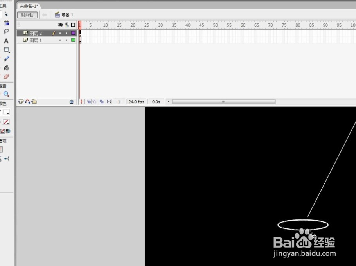356x266 pixels.
Task: Select the ellipse shape on stage
Action: pos(303,225)
